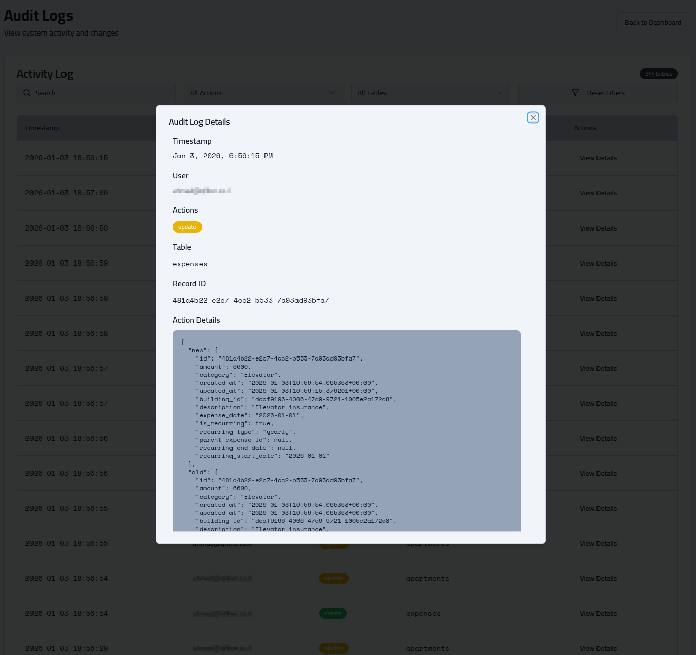Click the Timestamp column header
Screen dimensions: 696x655
coord(42,128)
